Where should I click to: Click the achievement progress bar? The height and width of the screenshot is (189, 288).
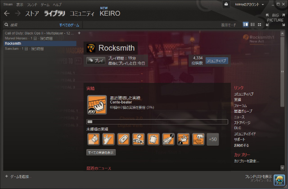(x=157, y=122)
